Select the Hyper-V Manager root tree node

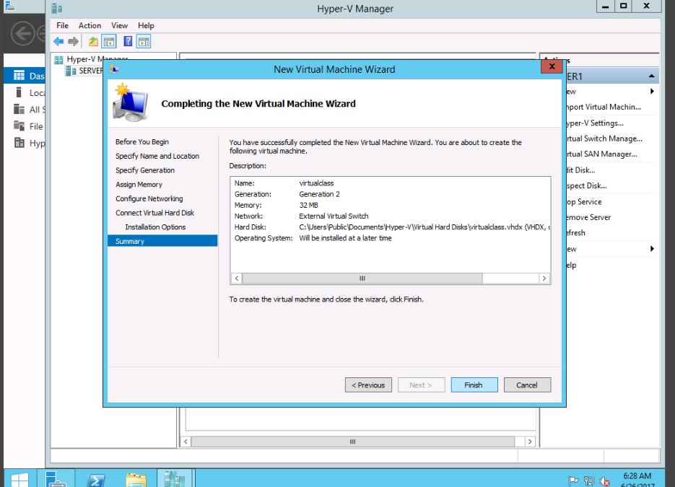(91, 59)
